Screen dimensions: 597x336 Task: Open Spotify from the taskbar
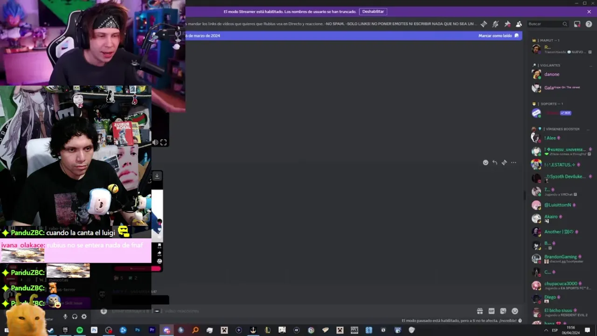pyautogui.click(x=80, y=330)
